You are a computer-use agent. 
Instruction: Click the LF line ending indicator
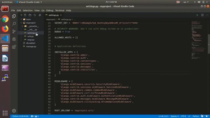pos(189,116)
